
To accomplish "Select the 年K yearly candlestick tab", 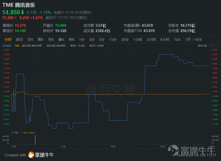I will tap(72, 40).
